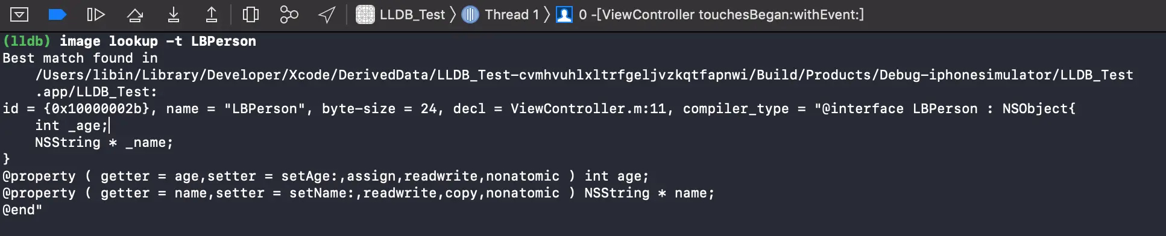Click the (lldb) prompt in the console
Viewport: 1166px width, 236px height.
27,41
